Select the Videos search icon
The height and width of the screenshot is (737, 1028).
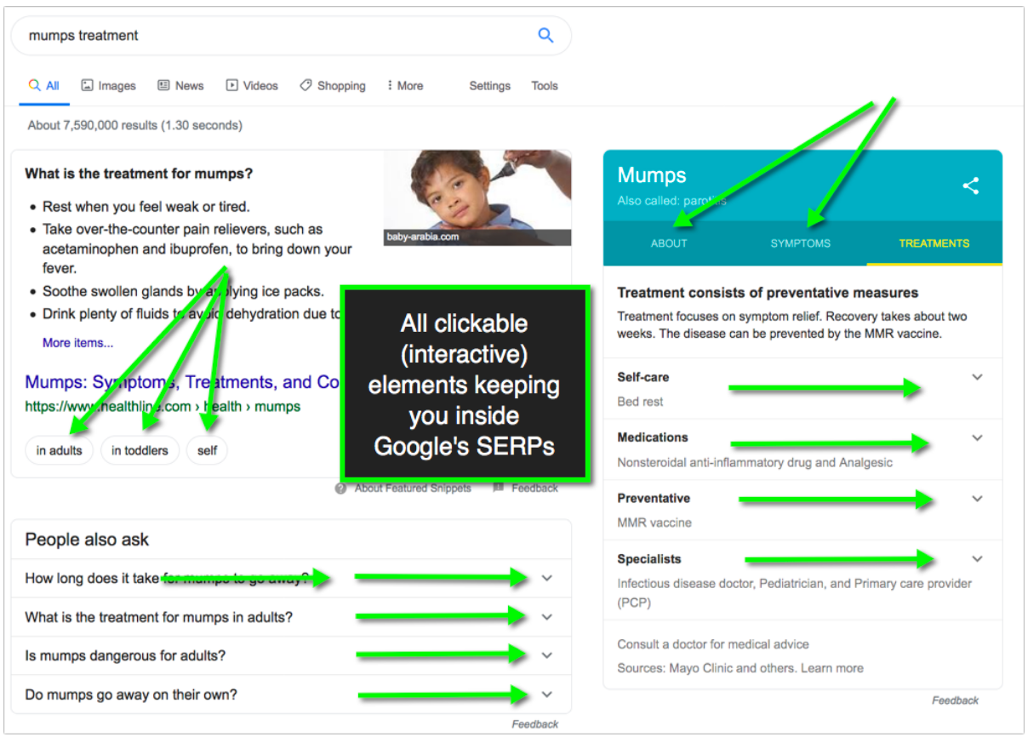click(x=231, y=85)
